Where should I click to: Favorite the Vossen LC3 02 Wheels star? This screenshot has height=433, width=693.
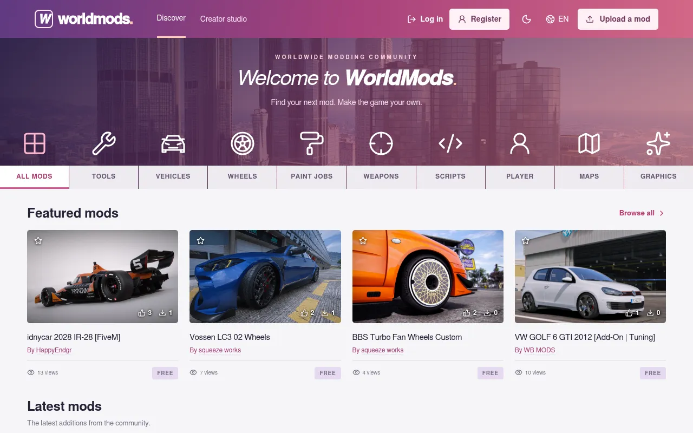[x=201, y=240]
